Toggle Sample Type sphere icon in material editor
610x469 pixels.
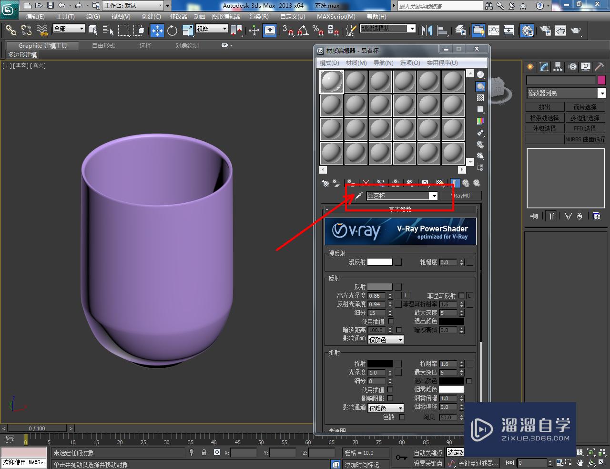tap(480, 75)
